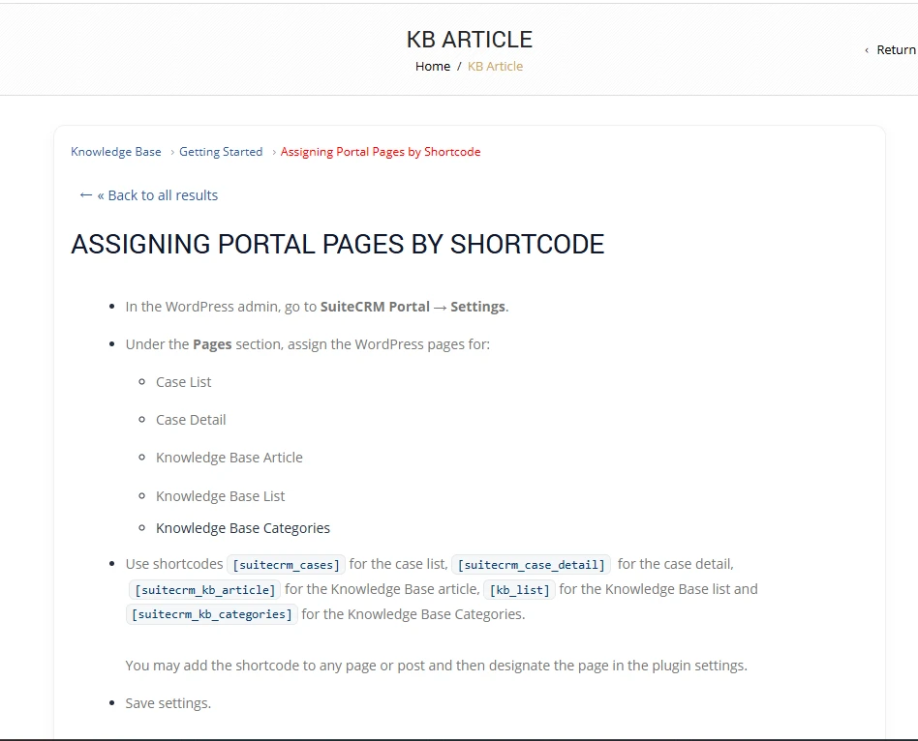Select the Assigning Portal Pages by Shortcode breadcrumb
This screenshot has width=918, height=741.
coord(380,152)
